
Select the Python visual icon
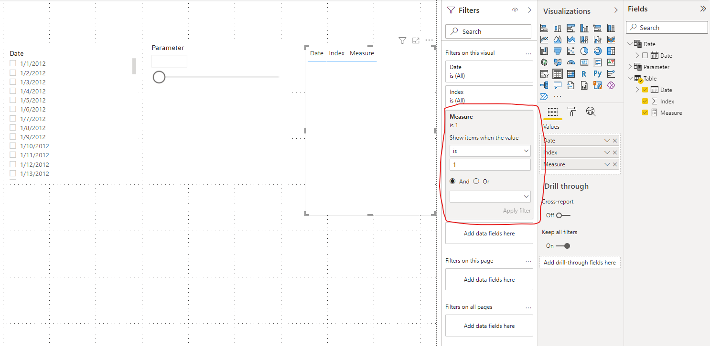[x=597, y=73]
